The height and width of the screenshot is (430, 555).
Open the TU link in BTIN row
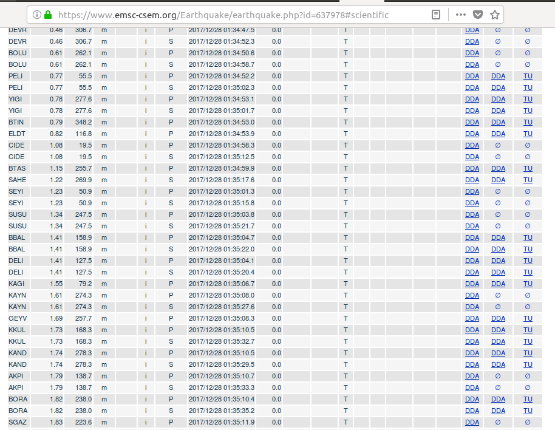coord(528,122)
